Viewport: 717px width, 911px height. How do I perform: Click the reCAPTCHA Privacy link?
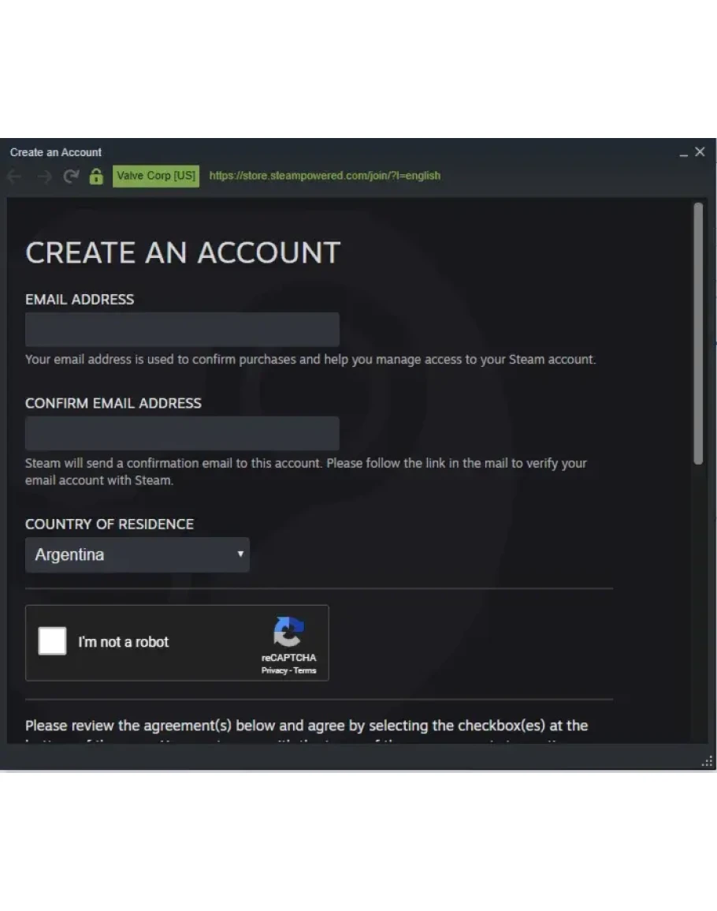[x=274, y=670]
